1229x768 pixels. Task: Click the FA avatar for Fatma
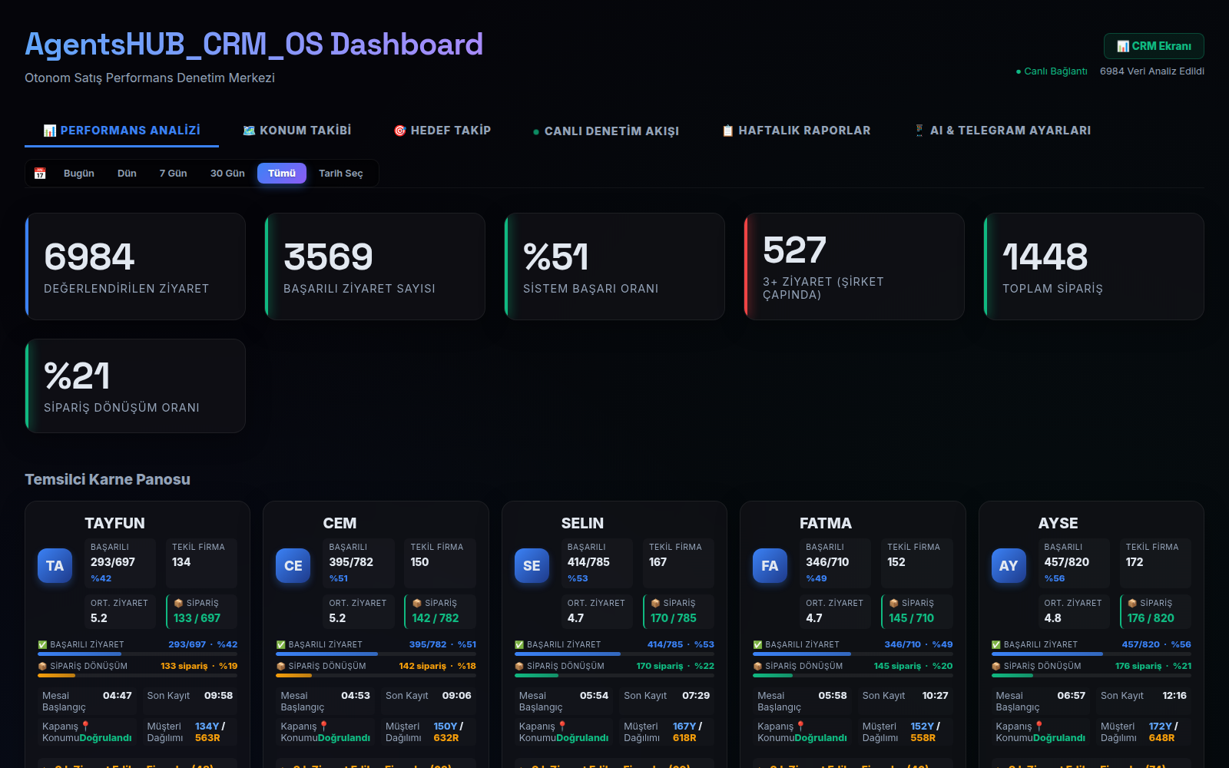[x=770, y=566]
